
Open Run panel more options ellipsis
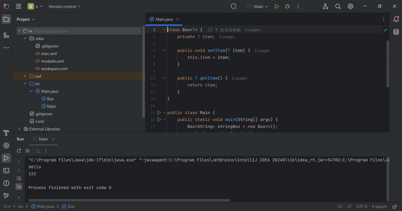pyautogui.click(x=46, y=151)
